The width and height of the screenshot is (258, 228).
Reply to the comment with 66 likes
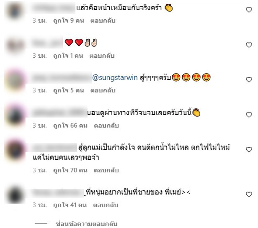(106, 126)
